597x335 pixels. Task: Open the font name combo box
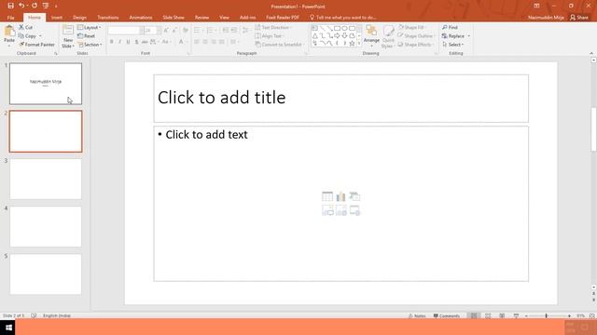click(x=126, y=31)
